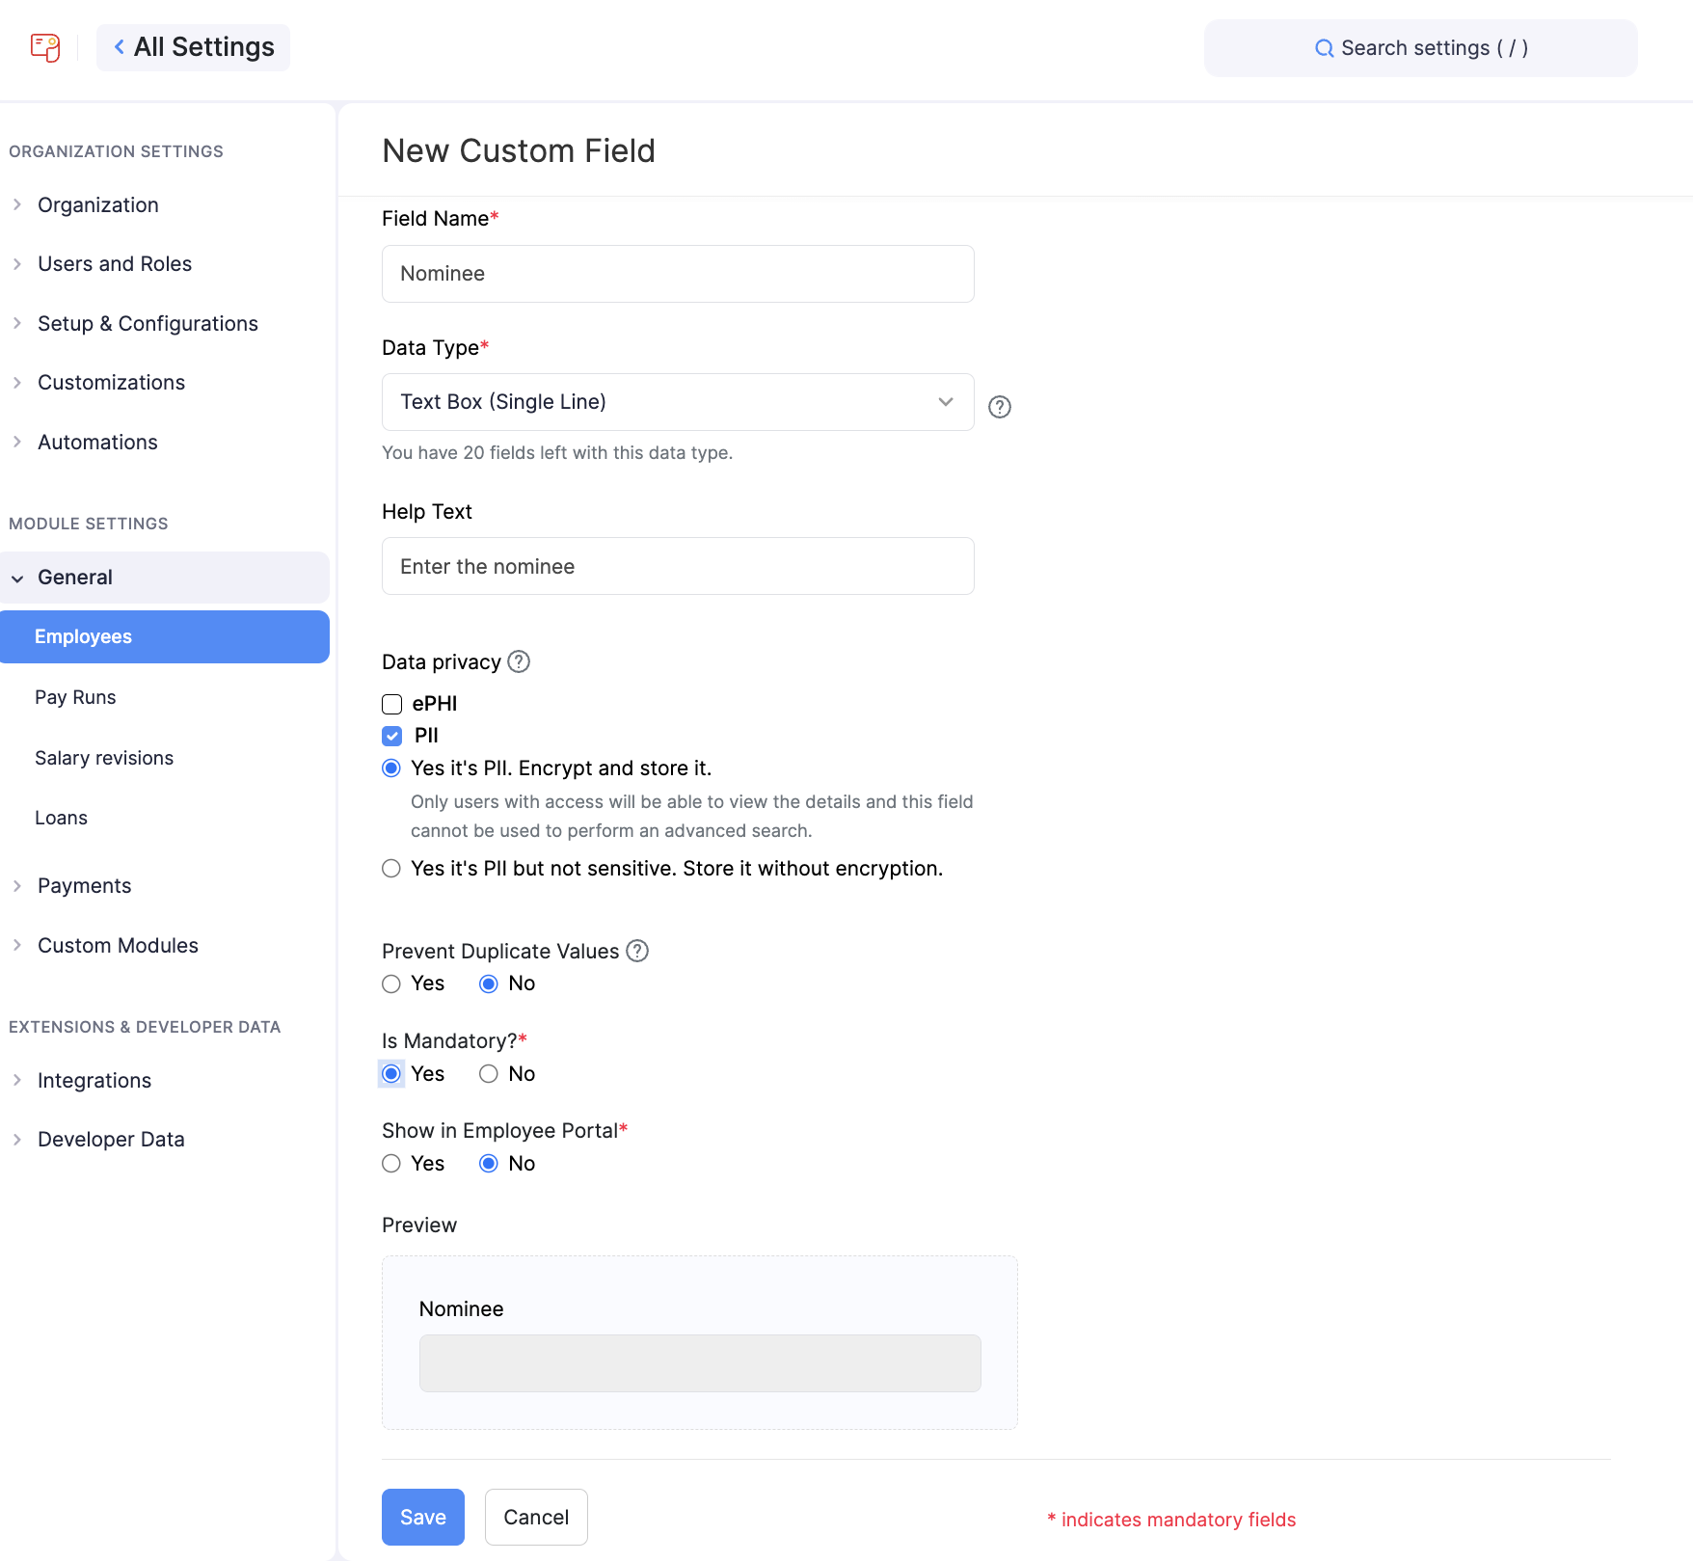
Task: Click the Save button
Action: pos(422,1517)
